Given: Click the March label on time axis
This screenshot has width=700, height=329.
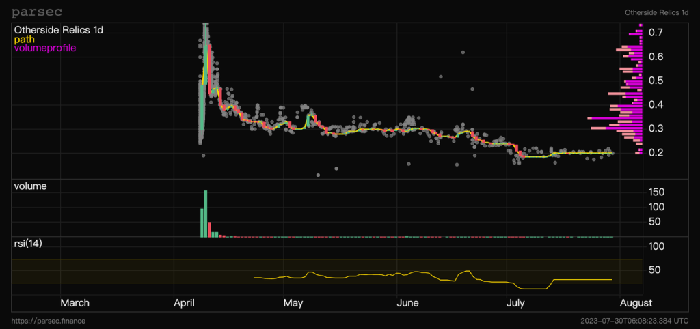Looking at the screenshot, I should point(75,303).
